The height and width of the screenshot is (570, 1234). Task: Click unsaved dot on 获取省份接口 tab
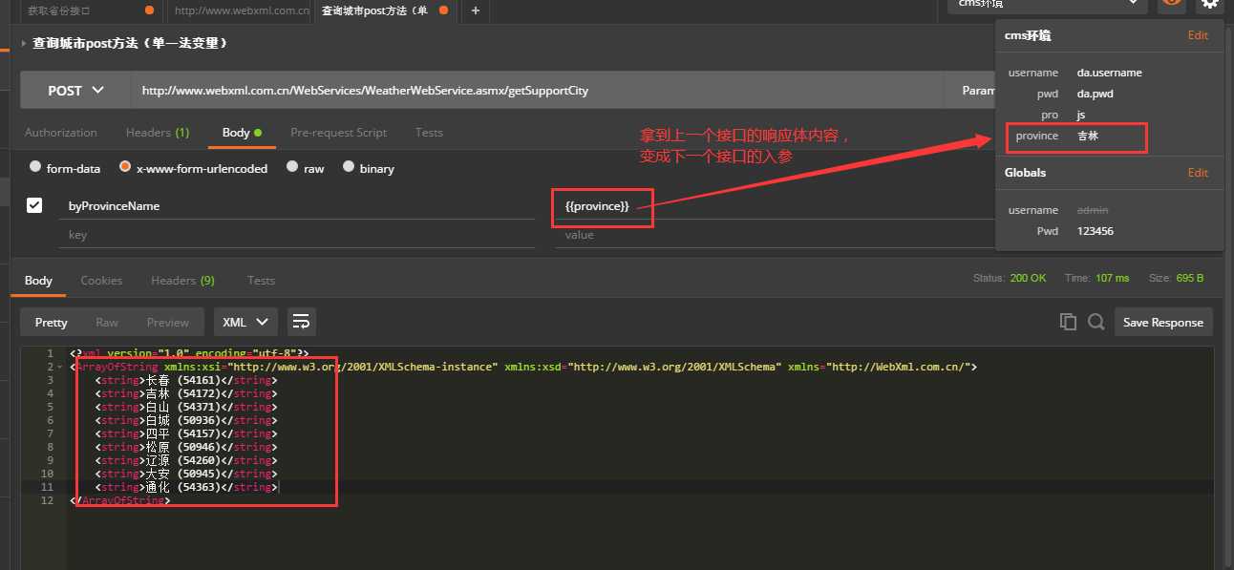click(x=149, y=11)
